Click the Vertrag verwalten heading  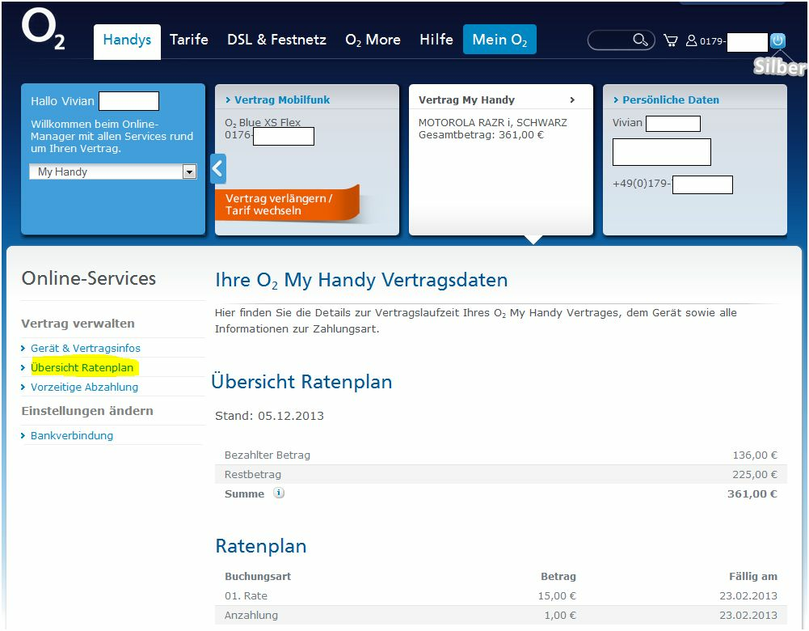(x=78, y=324)
